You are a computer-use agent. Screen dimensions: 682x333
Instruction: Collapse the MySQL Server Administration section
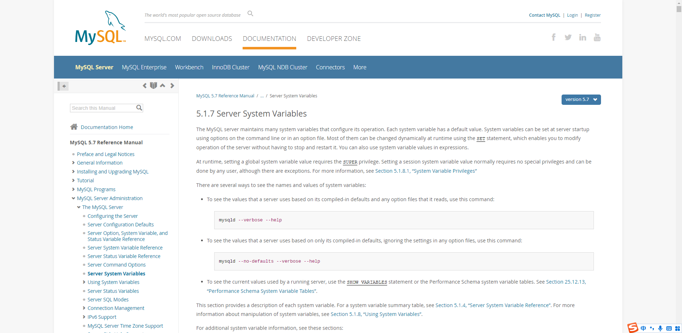click(73, 198)
